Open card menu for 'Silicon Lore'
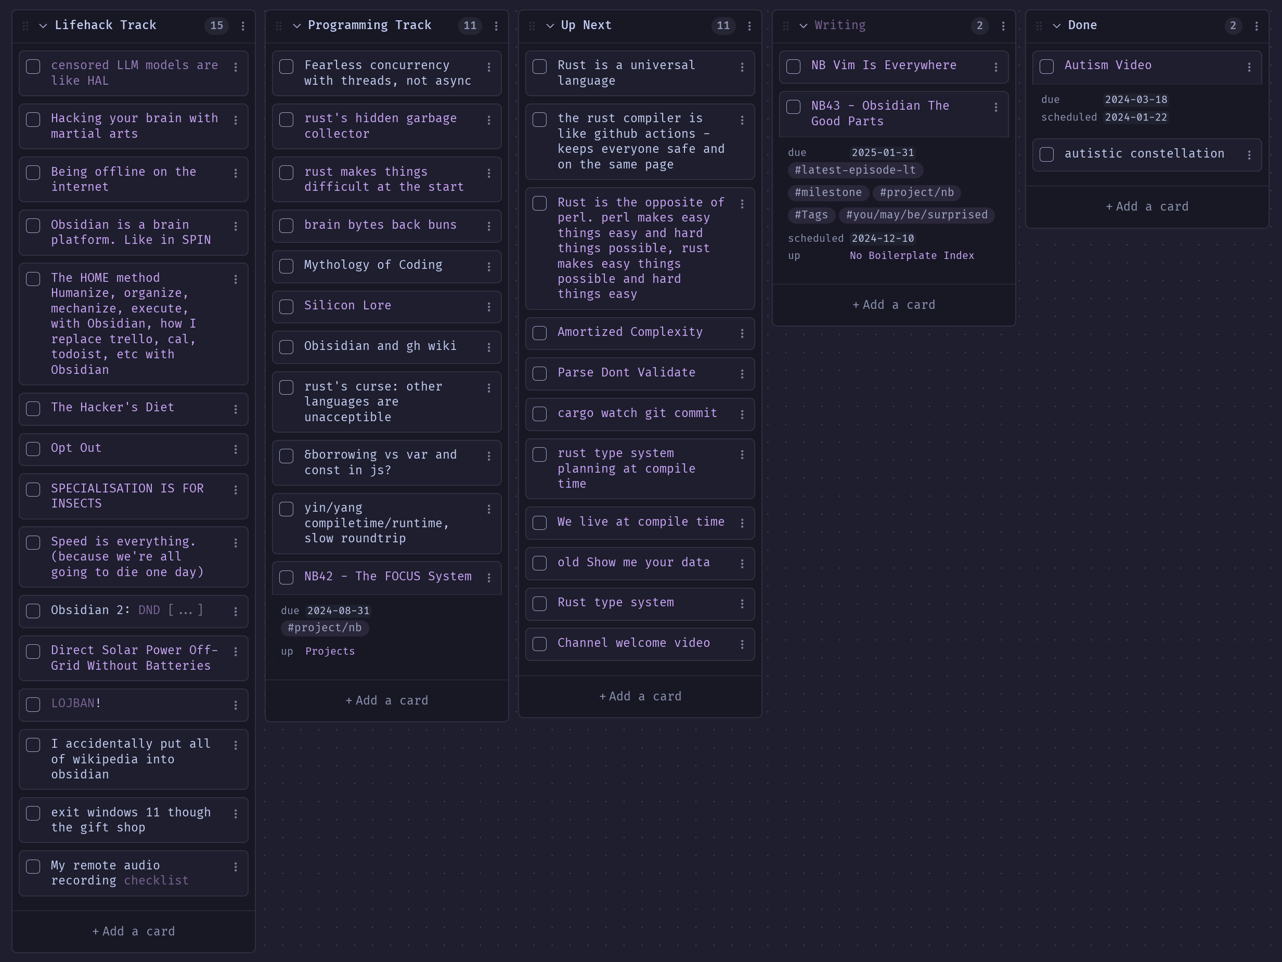 [489, 307]
